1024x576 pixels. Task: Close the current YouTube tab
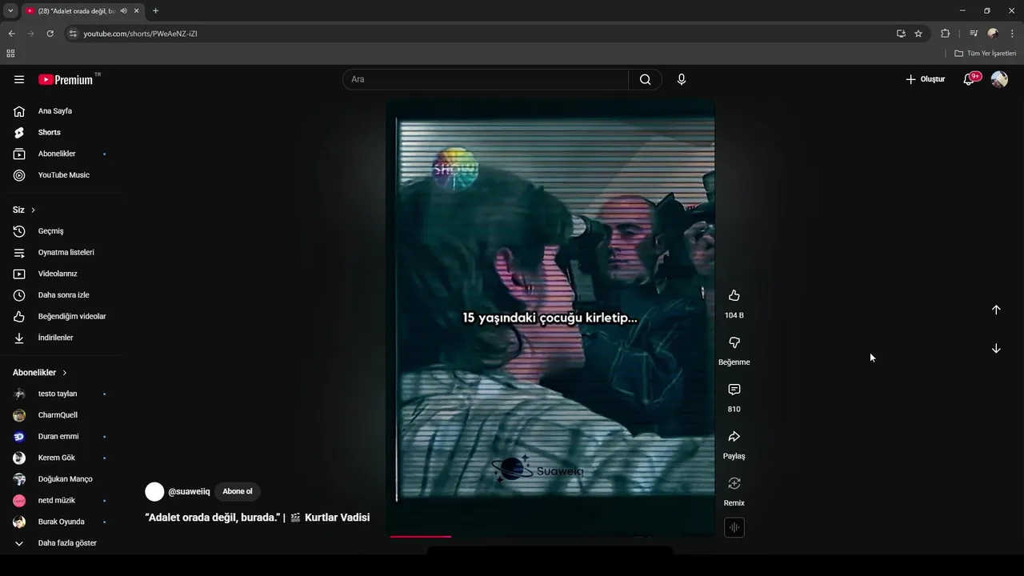point(137,10)
